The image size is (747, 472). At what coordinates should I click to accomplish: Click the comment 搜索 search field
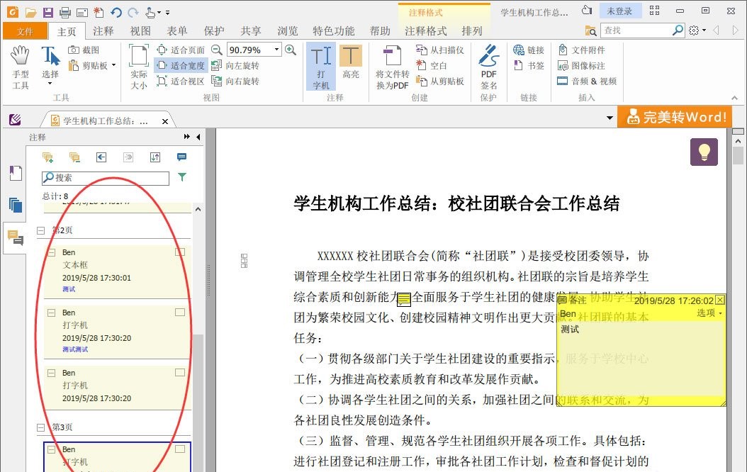pyautogui.click(x=106, y=177)
